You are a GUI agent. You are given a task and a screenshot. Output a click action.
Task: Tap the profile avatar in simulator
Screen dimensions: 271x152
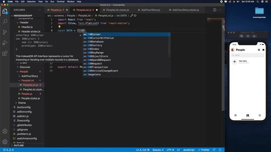(232, 50)
